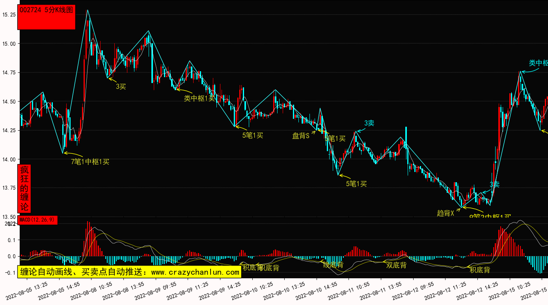Screen dimensions: 548x305
Task: Click the '趋背X' annotation
Action: 445,213
